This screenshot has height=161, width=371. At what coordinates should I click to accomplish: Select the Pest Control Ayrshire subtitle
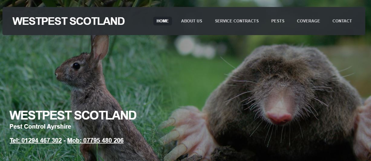point(40,126)
